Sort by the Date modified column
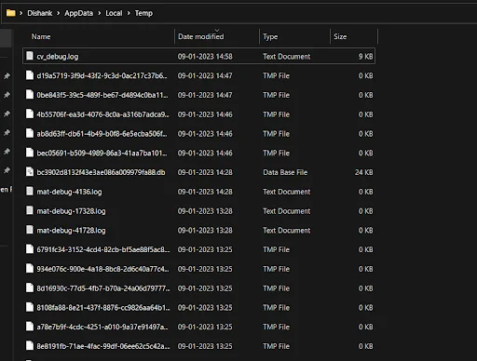Image resolution: width=477 pixels, height=361 pixels. 200,36
